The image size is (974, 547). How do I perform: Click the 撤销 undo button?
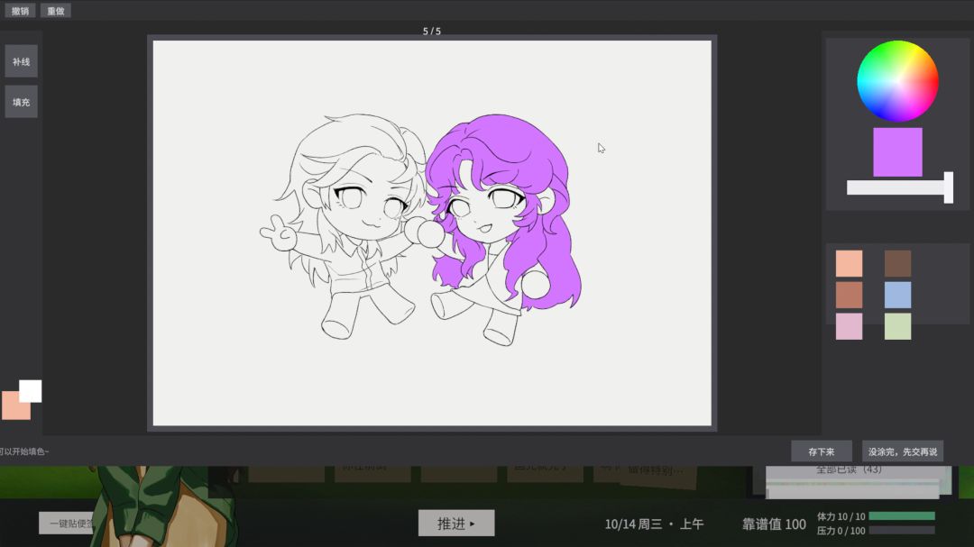click(20, 11)
